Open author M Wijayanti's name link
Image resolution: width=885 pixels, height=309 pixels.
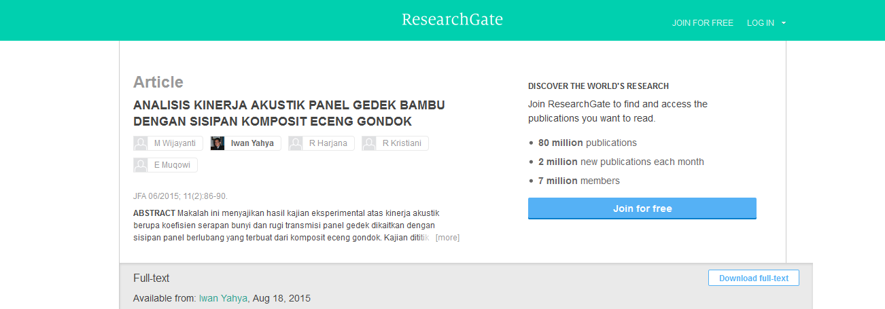pyautogui.click(x=175, y=143)
